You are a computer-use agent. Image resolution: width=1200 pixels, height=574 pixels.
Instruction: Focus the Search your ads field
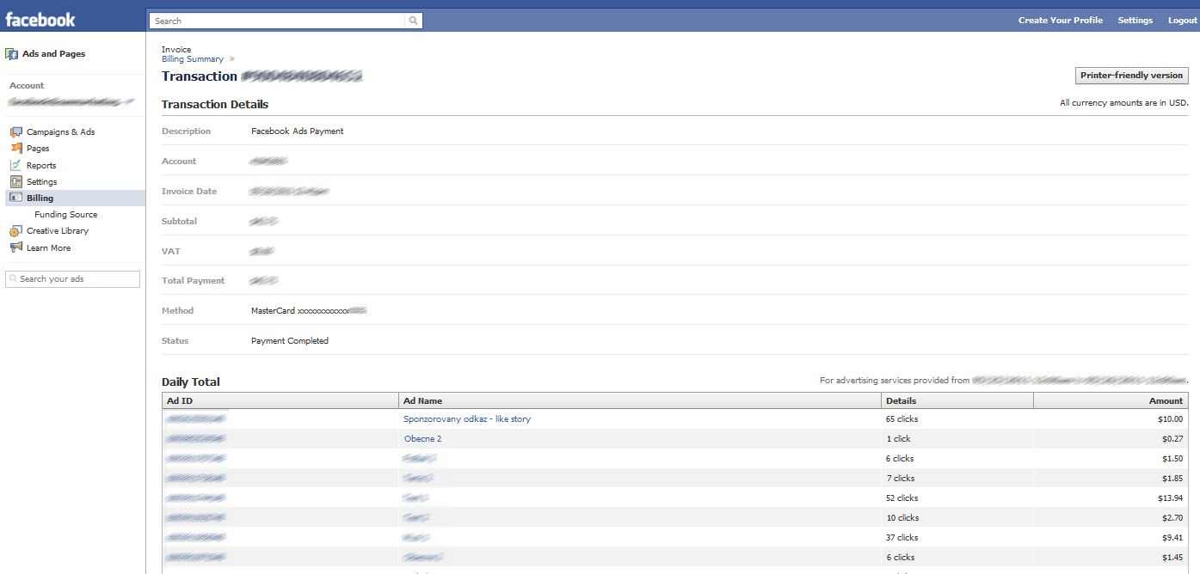tap(72, 279)
